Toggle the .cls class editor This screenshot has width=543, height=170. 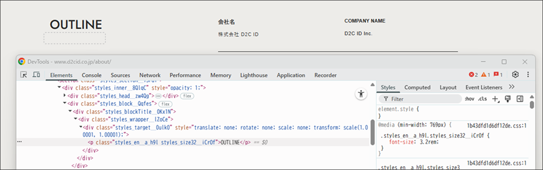click(483, 99)
